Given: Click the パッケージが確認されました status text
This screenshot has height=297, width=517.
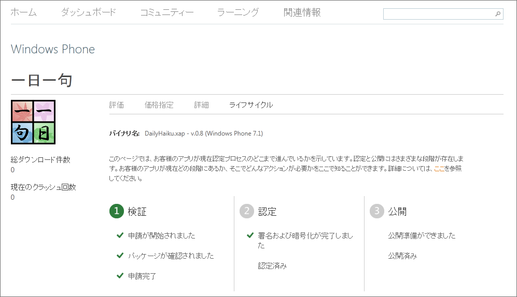Looking at the screenshot, I should click(171, 256).
